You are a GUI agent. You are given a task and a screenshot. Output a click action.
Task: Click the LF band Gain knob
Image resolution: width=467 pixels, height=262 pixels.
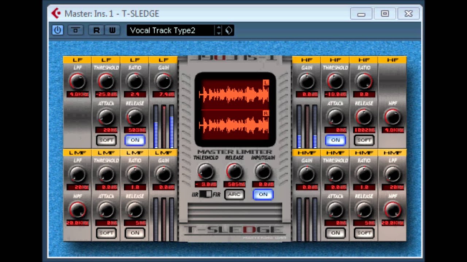(163, 81)
